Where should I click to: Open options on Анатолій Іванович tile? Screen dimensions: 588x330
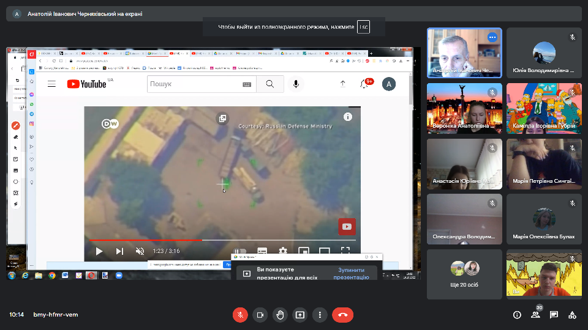492,37
